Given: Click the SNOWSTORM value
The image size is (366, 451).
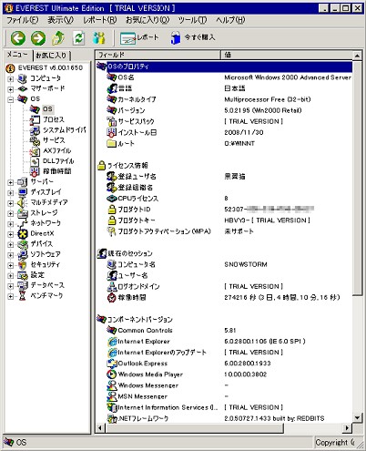Looking at the screenshot, I should (246, 264).
